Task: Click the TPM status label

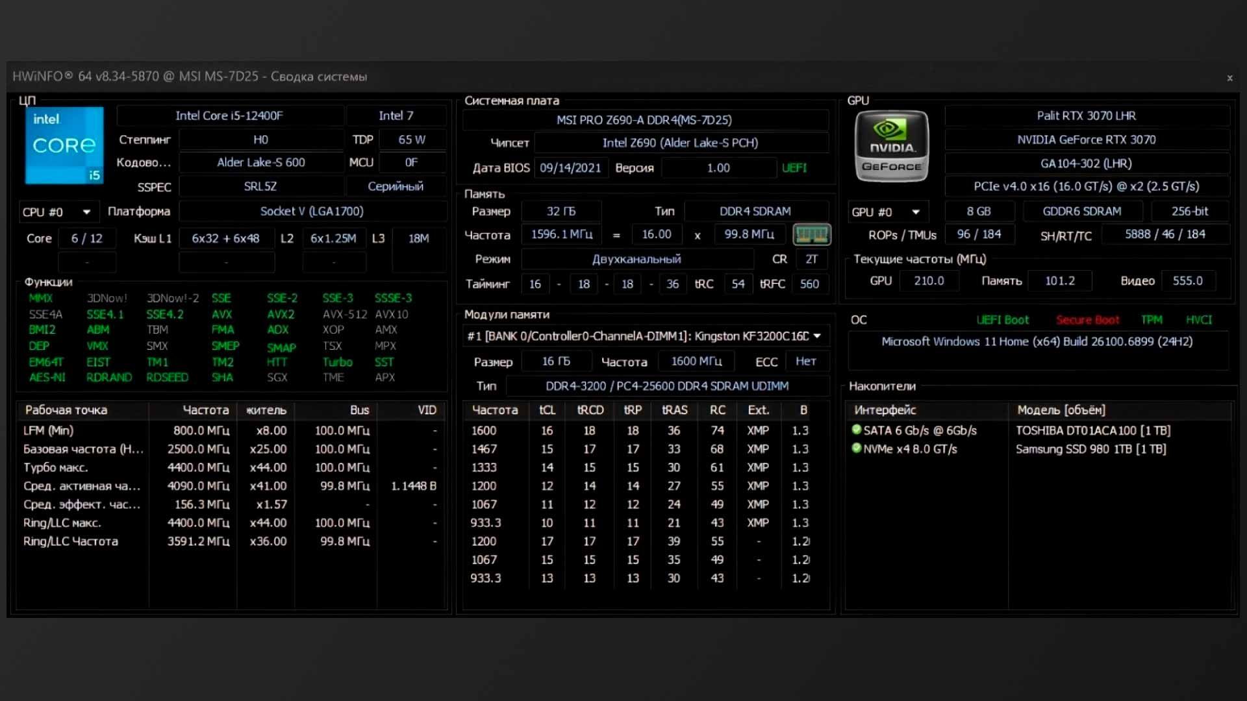Action: 1152,320
